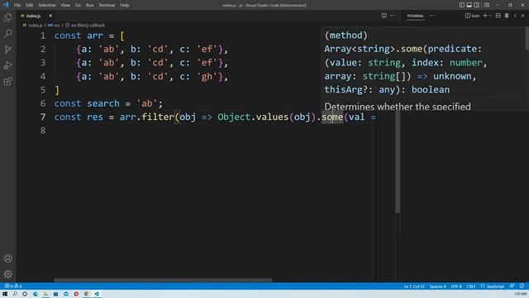529x298 pixels.
Task: Open the Run and Debug view
Action: [x=7, y=65]
